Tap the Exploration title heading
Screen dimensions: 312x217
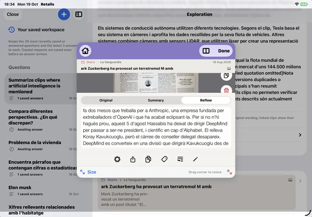[x=199, y=15]
